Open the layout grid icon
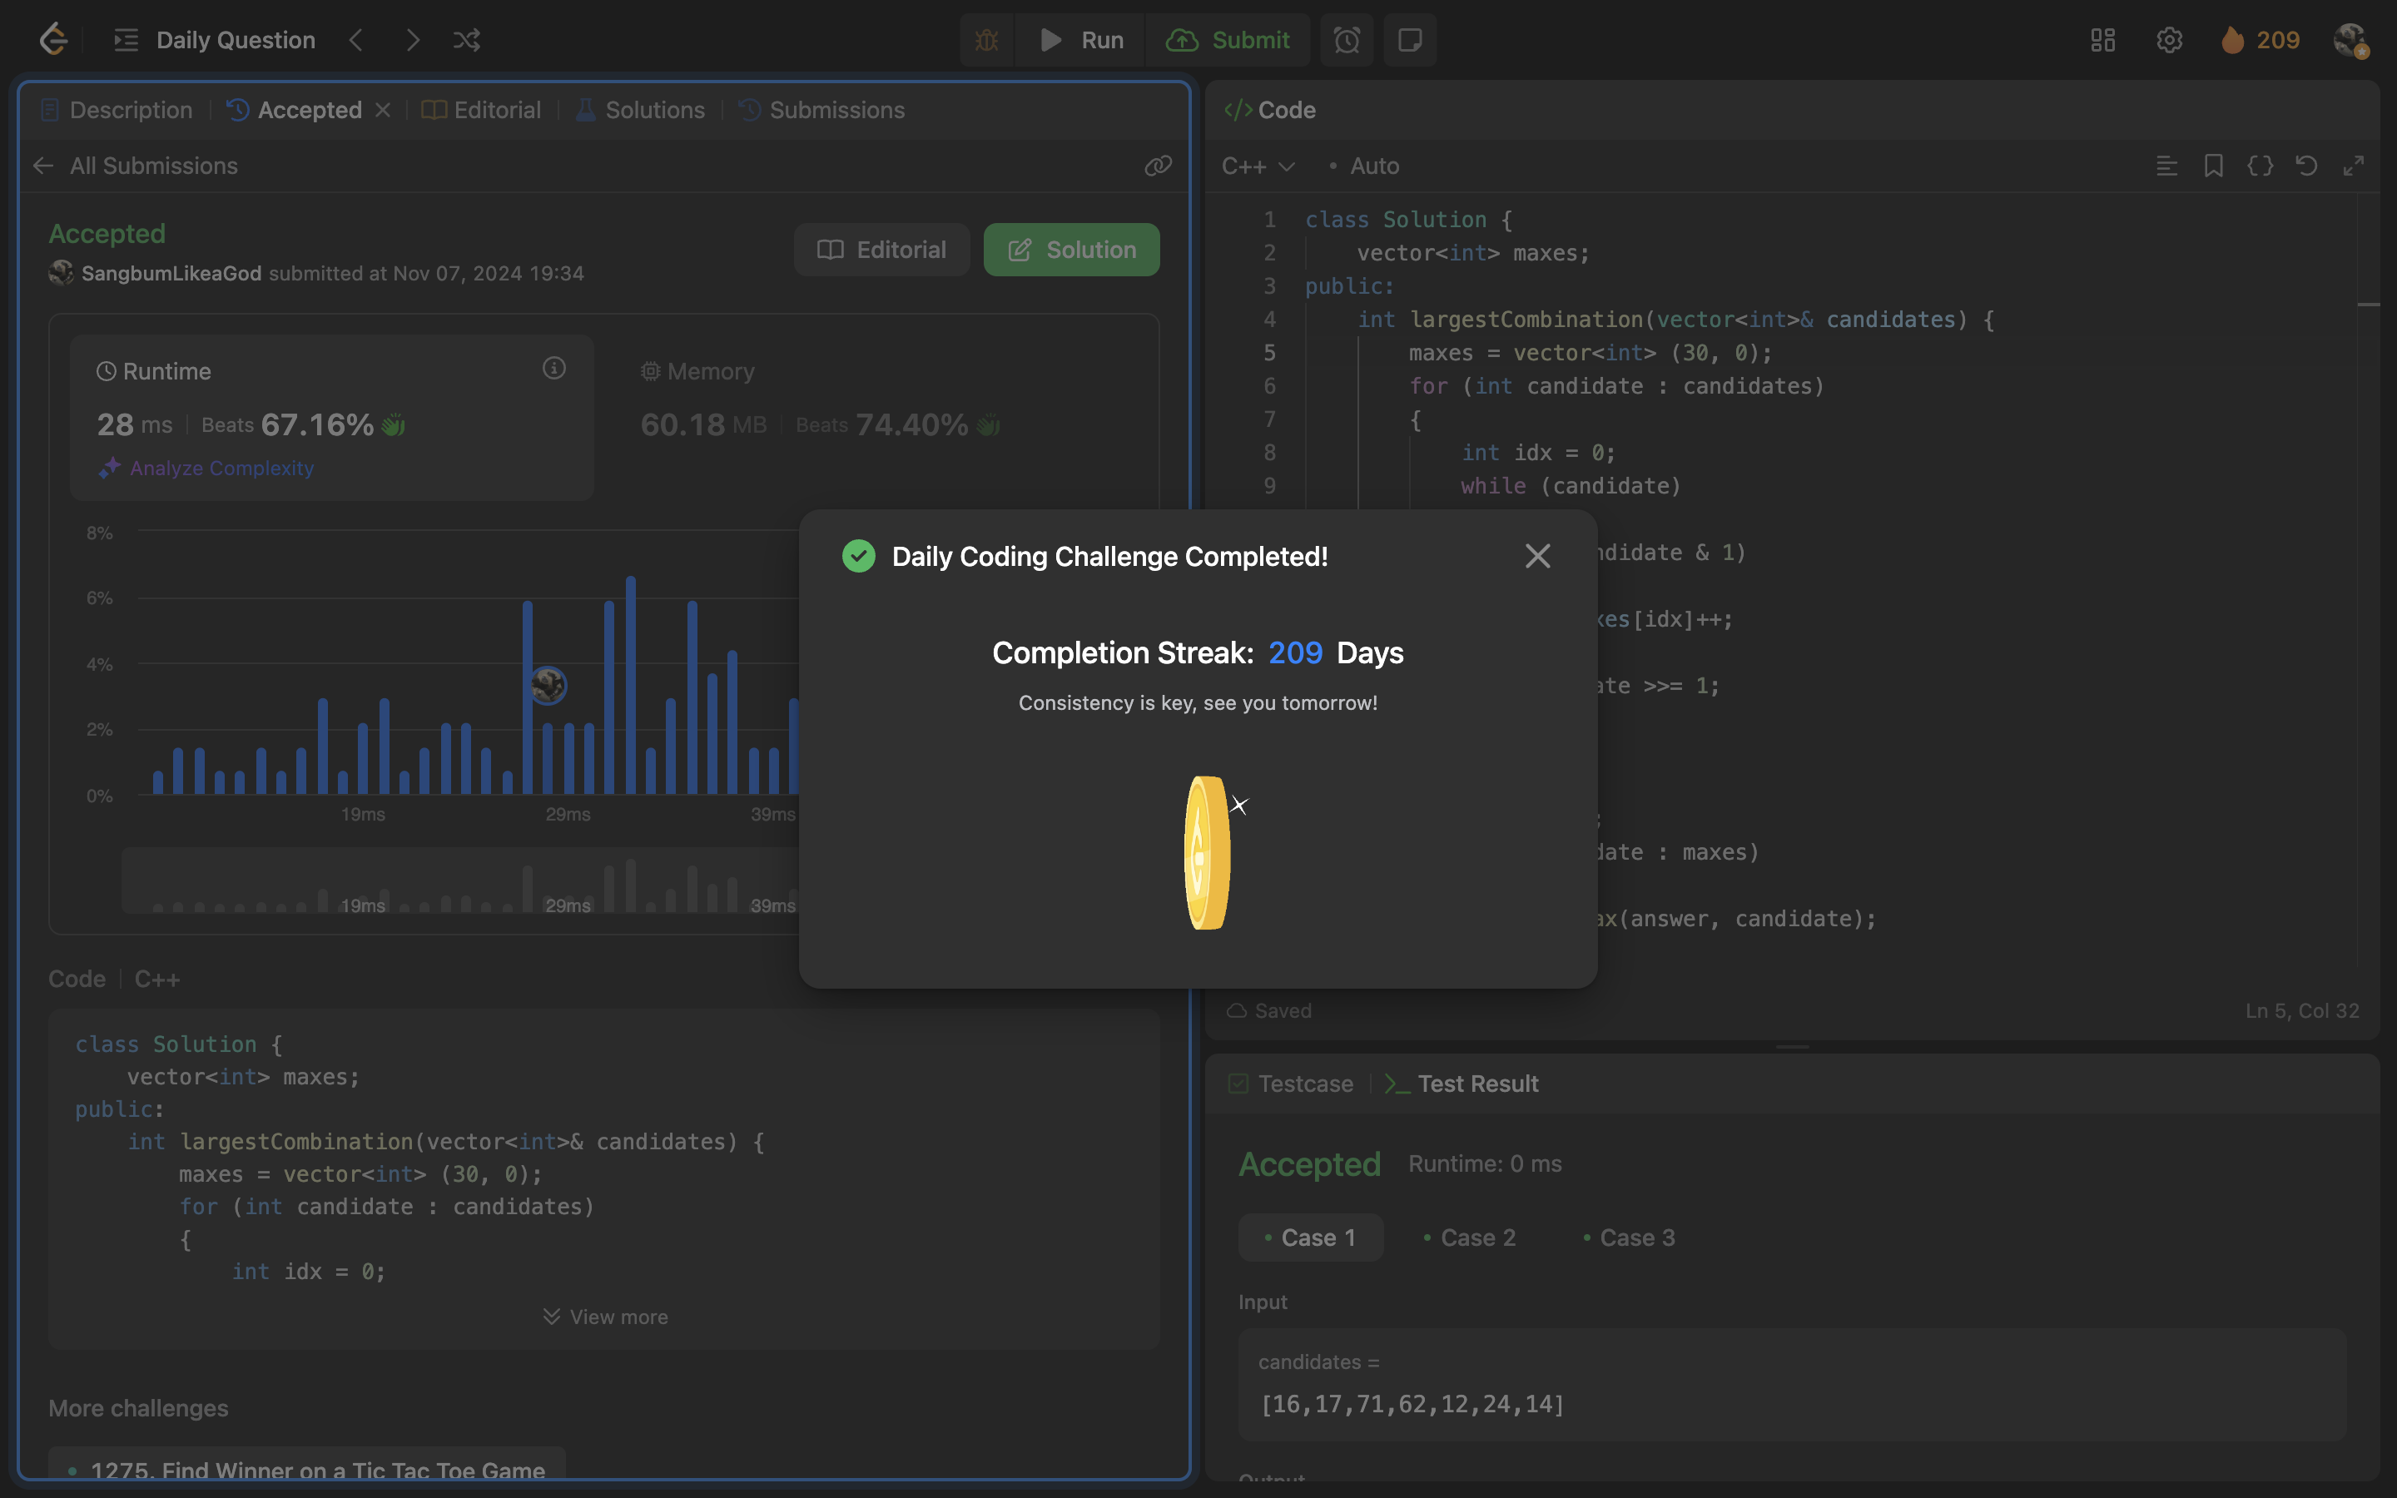The width and height of the screenshot is (2397, 1498). tap(2102, 40)
